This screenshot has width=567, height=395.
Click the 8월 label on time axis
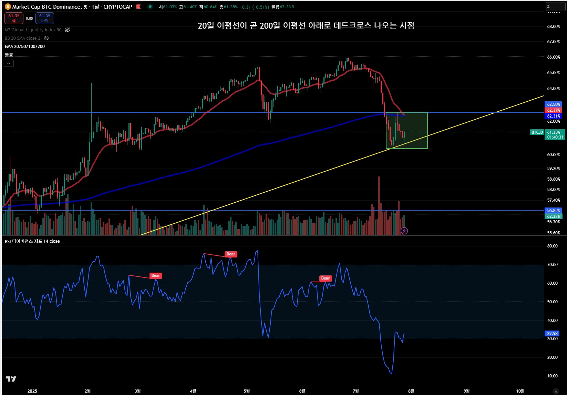[x=411, y=391]
